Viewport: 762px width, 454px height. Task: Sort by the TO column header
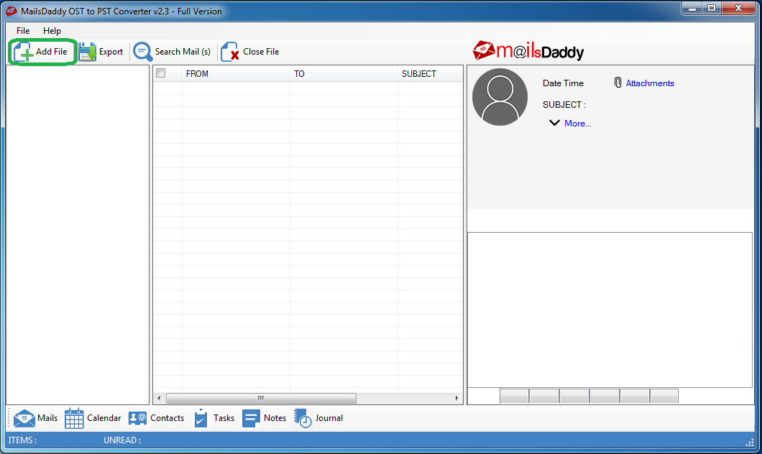point(344,74)
